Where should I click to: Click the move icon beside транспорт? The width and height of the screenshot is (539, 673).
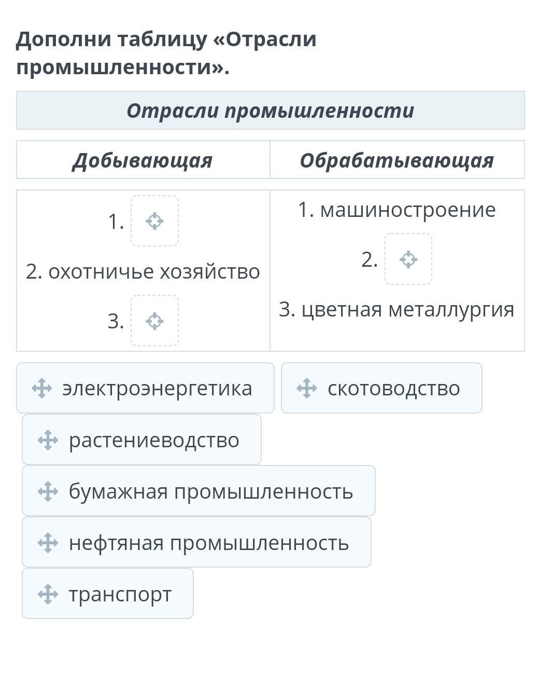point(48,594)
